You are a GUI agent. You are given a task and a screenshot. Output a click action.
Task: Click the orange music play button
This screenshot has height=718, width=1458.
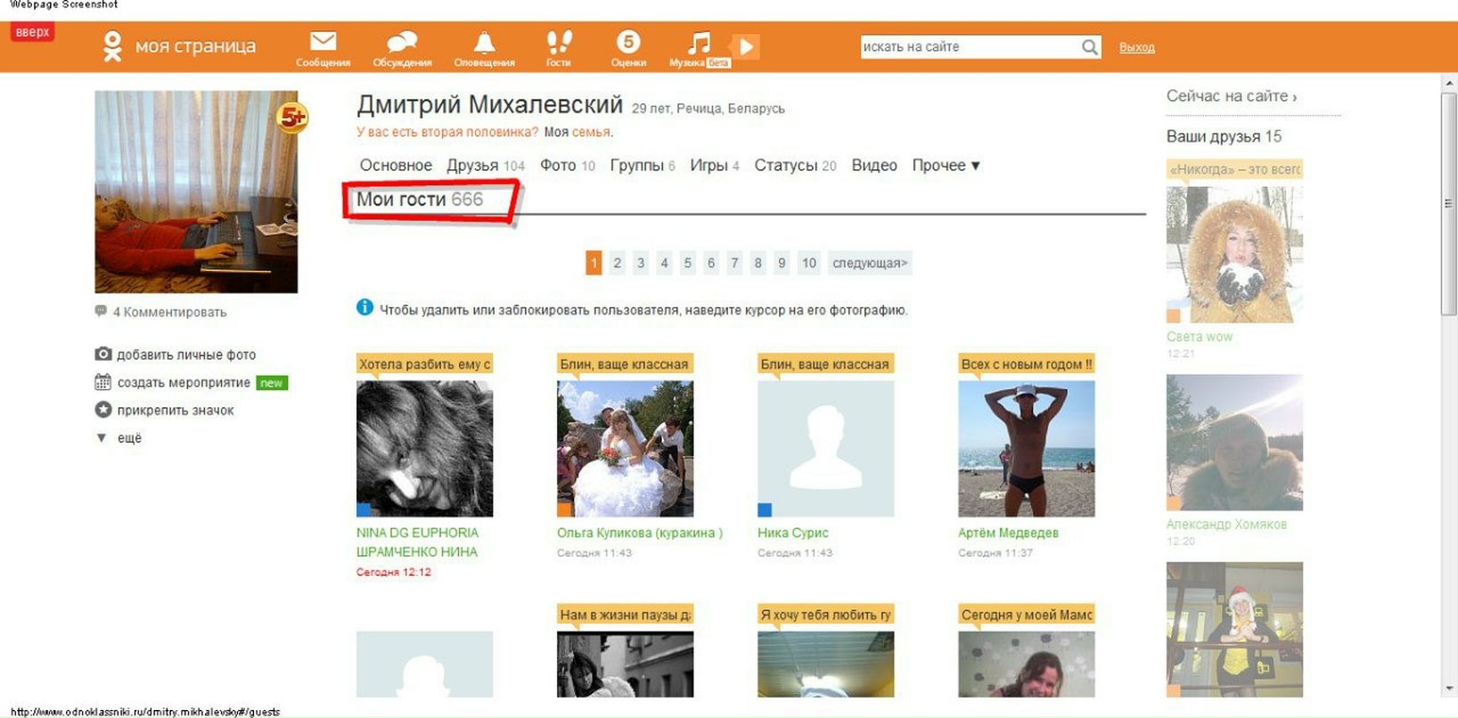tap(746, 46)
